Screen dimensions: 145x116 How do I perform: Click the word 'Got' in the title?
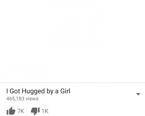click(15, 91)
